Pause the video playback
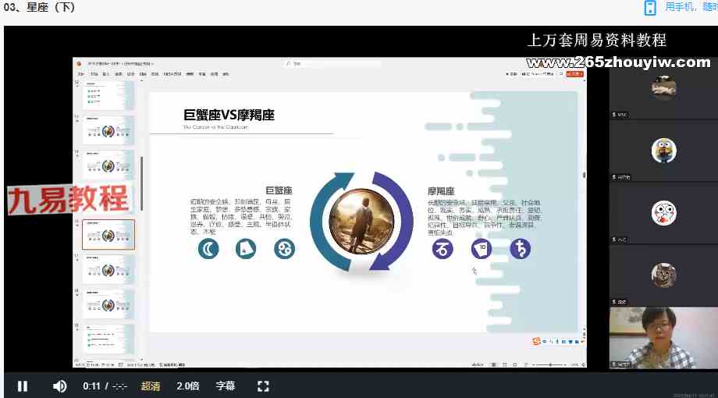Viewport: 718px width, 398px height. coord(23,386)
